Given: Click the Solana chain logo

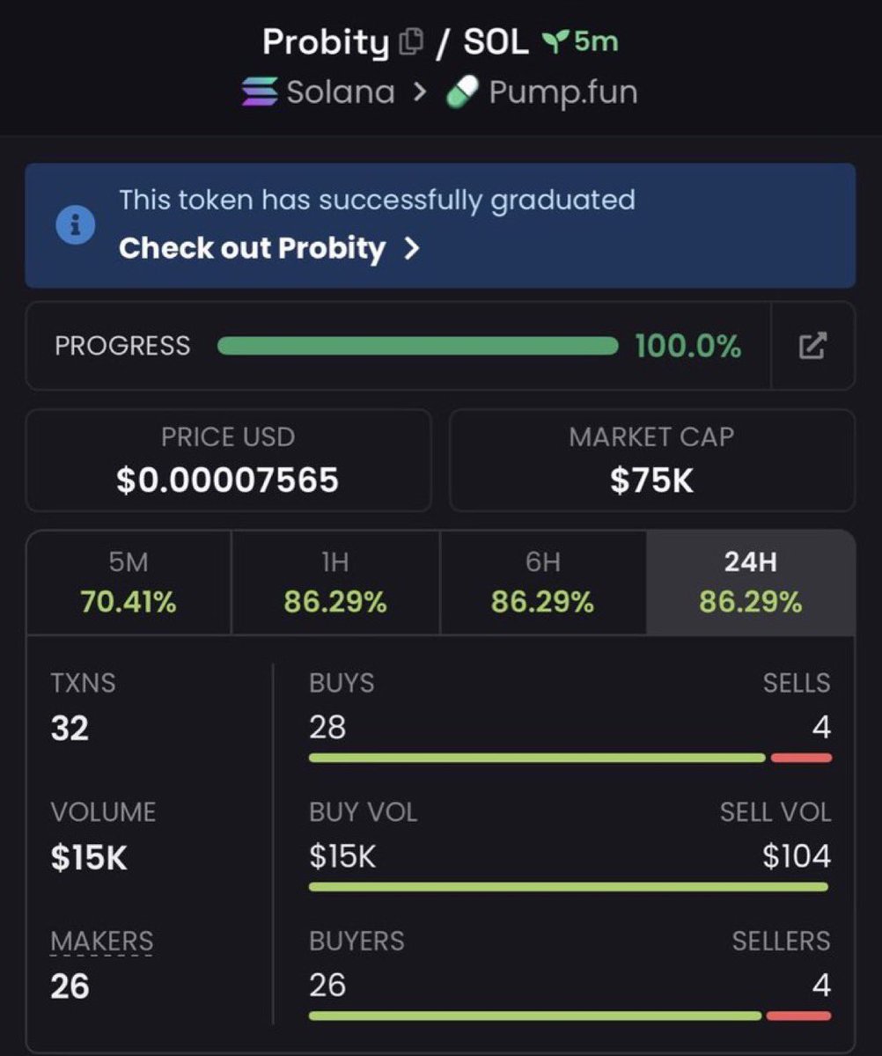Looking at the screenshot, I should pos(260,92).
